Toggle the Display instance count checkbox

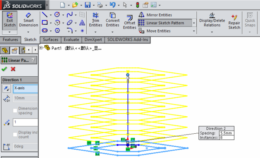pyautogui.click(x=15, y=135)
